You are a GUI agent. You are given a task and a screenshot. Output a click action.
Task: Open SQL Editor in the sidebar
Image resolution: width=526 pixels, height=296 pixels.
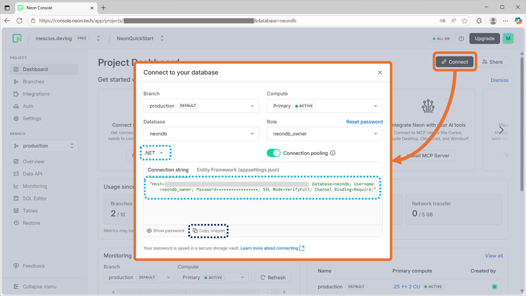tap(35, 198)
